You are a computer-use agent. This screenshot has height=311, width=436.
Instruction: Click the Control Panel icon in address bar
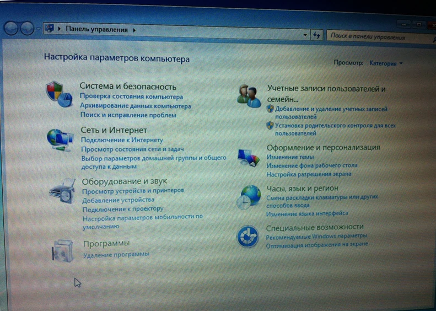[49, 28]
